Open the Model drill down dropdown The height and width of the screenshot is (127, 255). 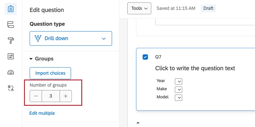[178, 97]
